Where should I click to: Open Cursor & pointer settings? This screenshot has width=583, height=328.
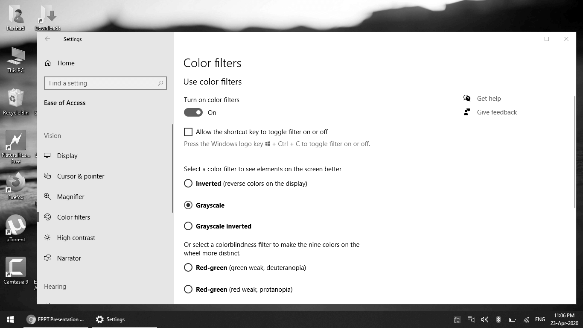click(81, 176)
